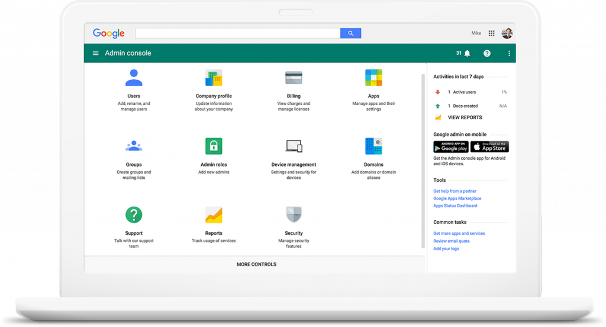Open the three-dot overflow menu
Image resolution: width=606 pixels, height=327 pixels.
click(509, 53)
